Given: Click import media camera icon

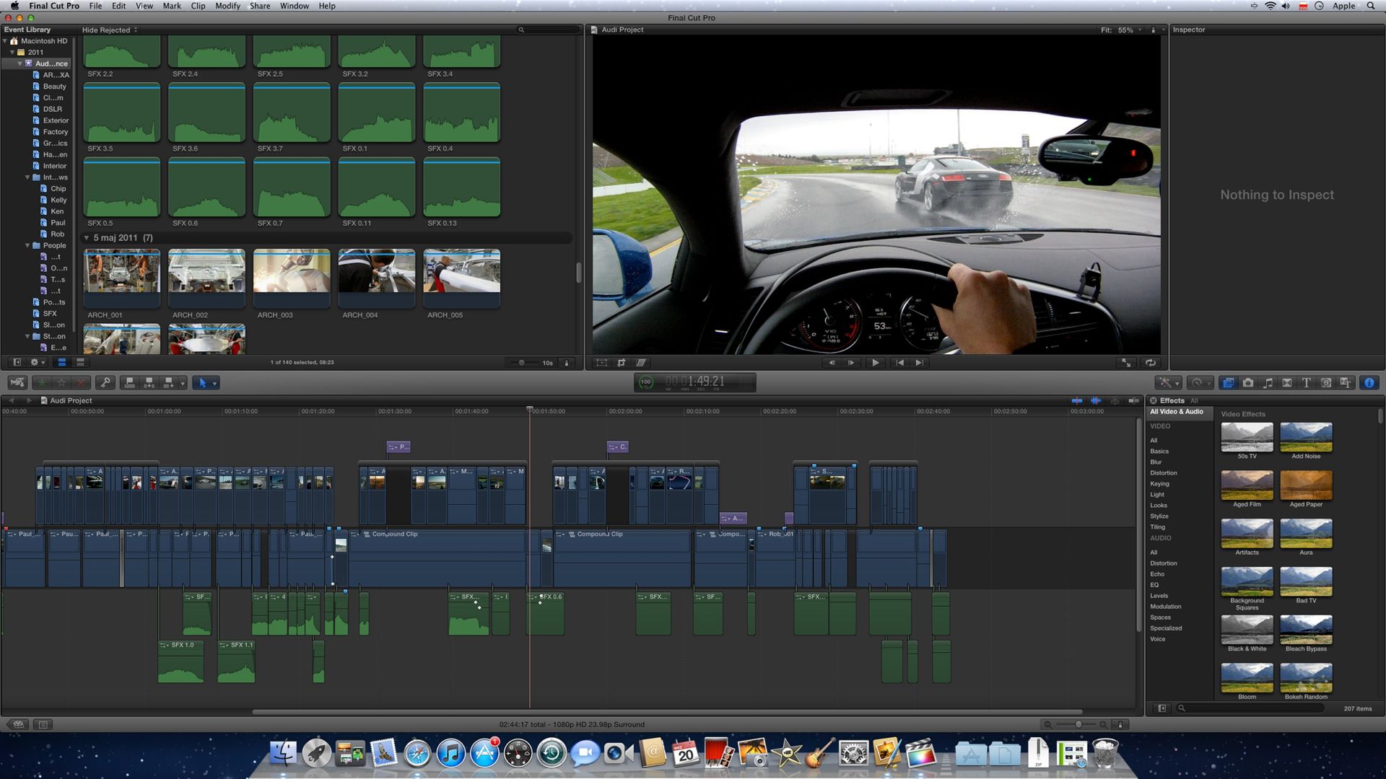Looking at the screenshot, I should tap(17, 383).
